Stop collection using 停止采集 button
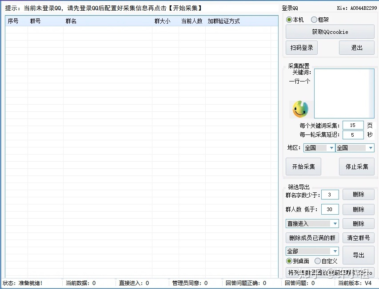379x289 pixels. click(357, 167)
